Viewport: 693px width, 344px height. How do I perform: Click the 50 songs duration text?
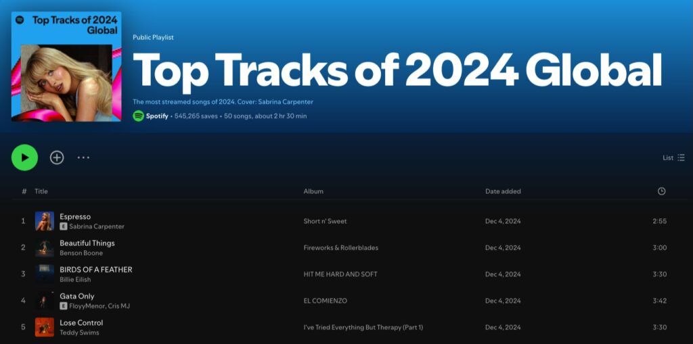(265, 116)
